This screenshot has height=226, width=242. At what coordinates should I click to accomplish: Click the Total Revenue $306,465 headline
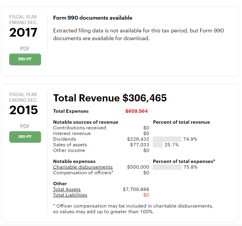[110, 98]
